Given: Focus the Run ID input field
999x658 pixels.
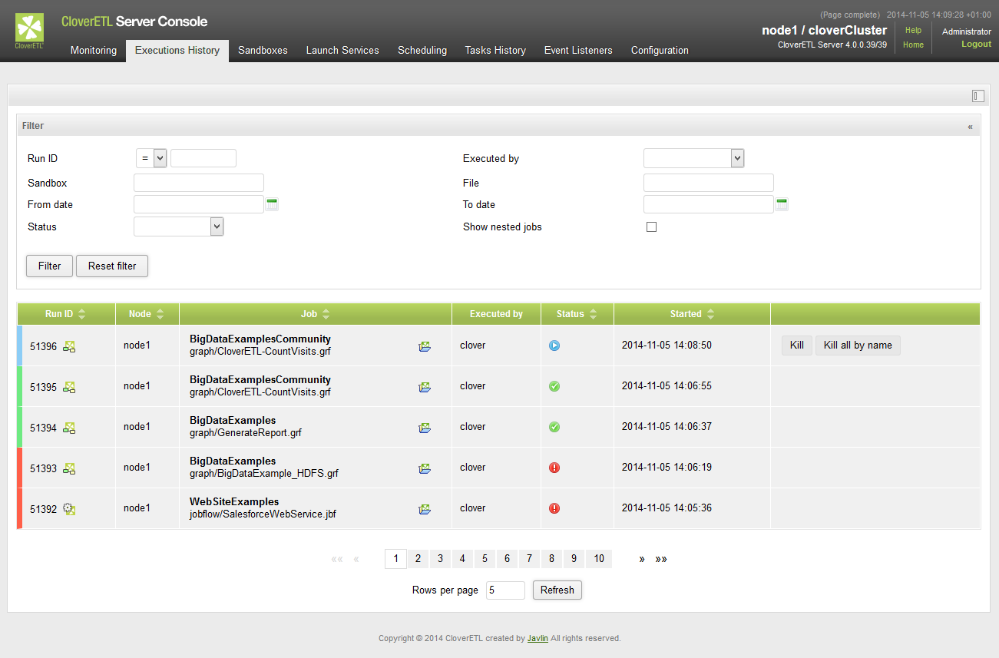Looking at the screenshot, I should (203, 158).
